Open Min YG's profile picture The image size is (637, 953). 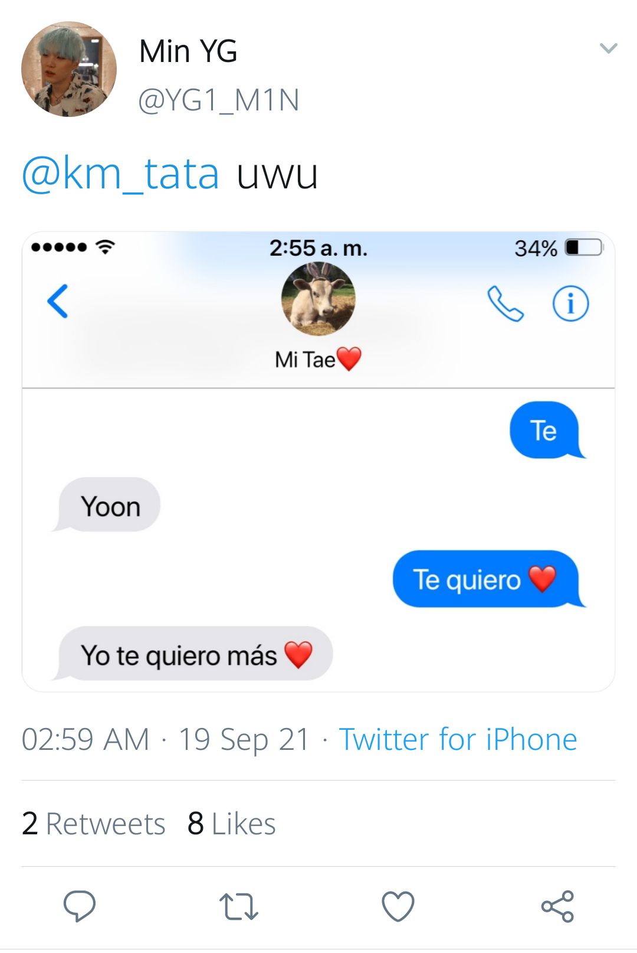(x=69, y=69)
